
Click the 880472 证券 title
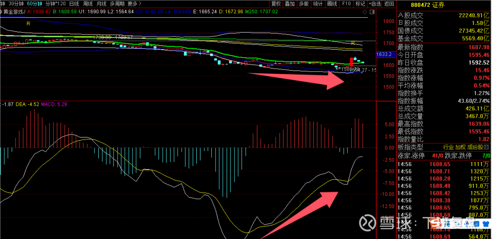click(429, 5)
